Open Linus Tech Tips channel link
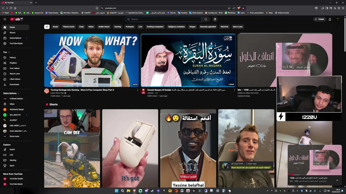 pyautogui.click(x=57, y=93)
